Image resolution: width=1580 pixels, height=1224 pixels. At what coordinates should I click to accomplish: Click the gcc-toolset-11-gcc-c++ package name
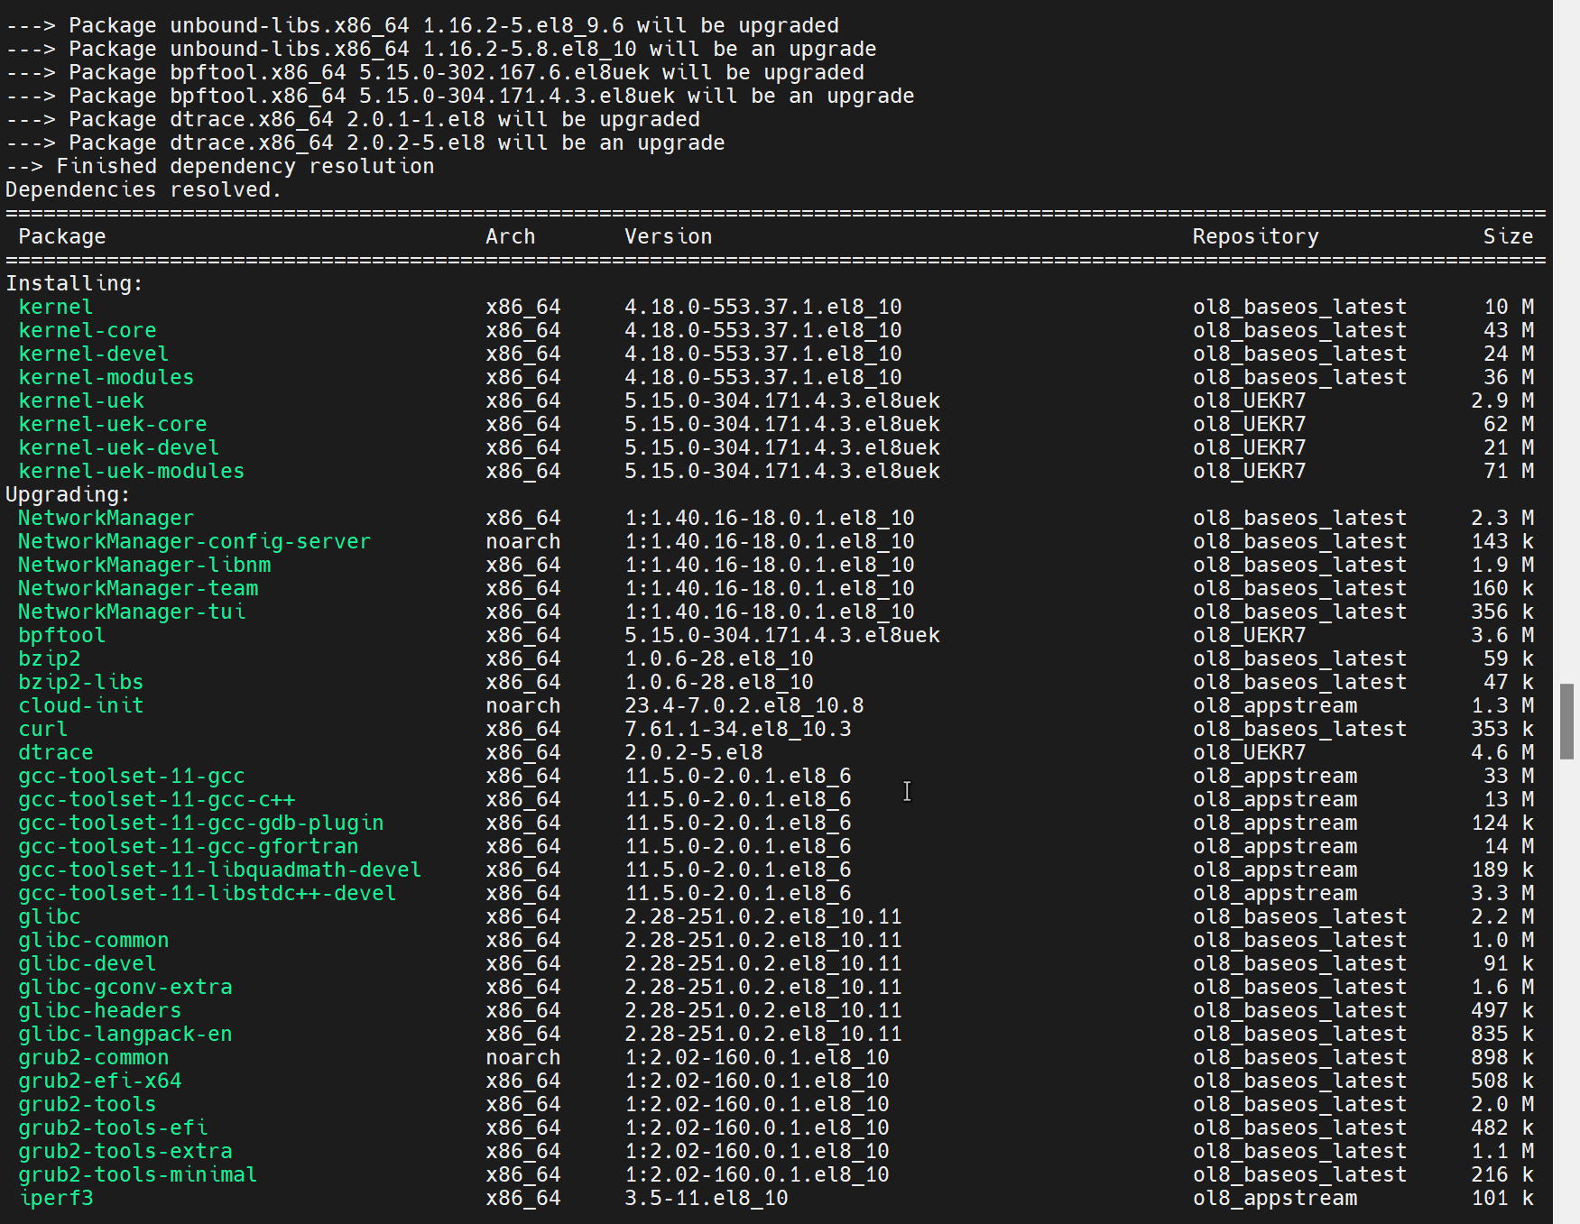point(157,799)
